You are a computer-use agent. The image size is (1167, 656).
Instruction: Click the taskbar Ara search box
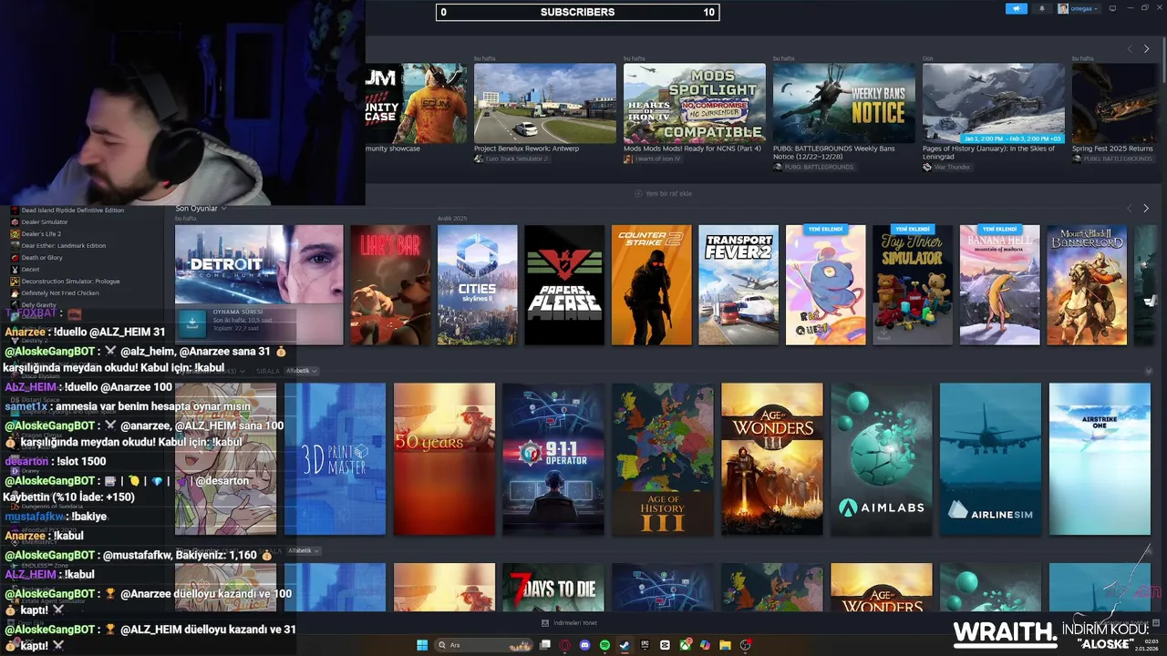pyautogui.click(x=482, y=645)
